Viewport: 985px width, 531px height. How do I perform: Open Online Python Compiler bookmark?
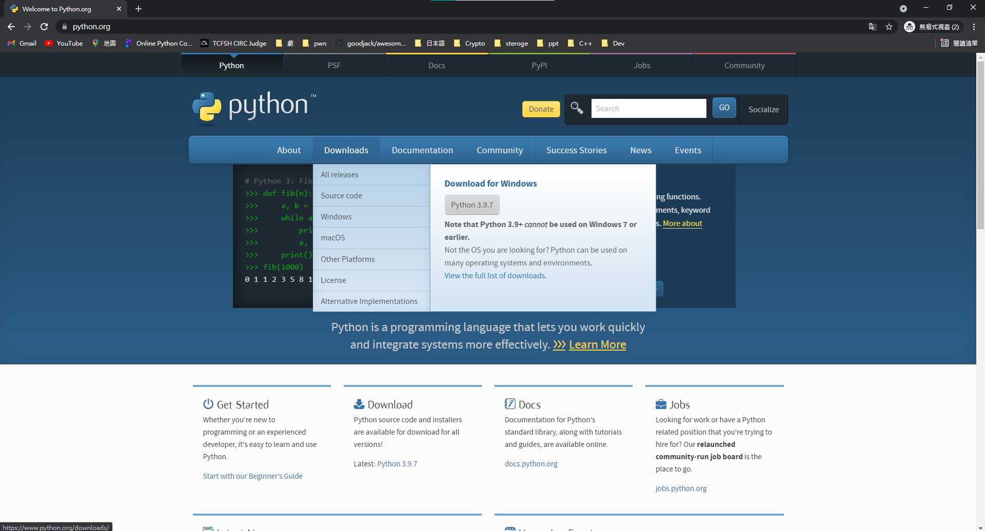tap(159, 44)
